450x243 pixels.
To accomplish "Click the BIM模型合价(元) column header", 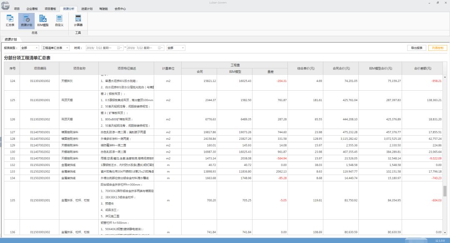I will pos(380,68).
